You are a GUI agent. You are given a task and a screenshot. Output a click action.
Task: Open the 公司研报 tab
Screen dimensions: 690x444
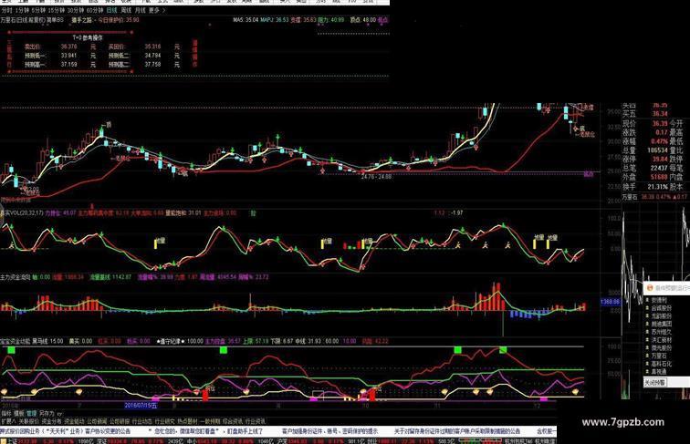click(x=120, y=421)
